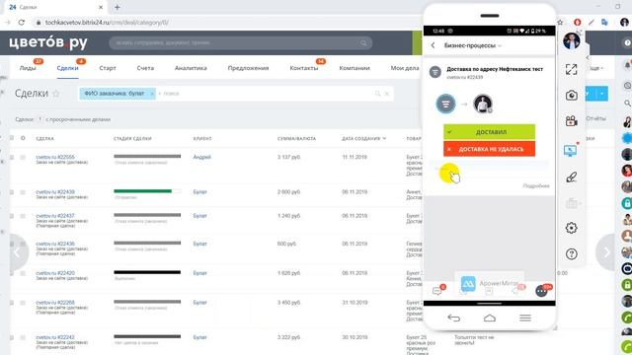Expand the Бизнес-процессы dropdown in the phone
The width and height of the screenshot is (632, 355).
click(500, 46)
